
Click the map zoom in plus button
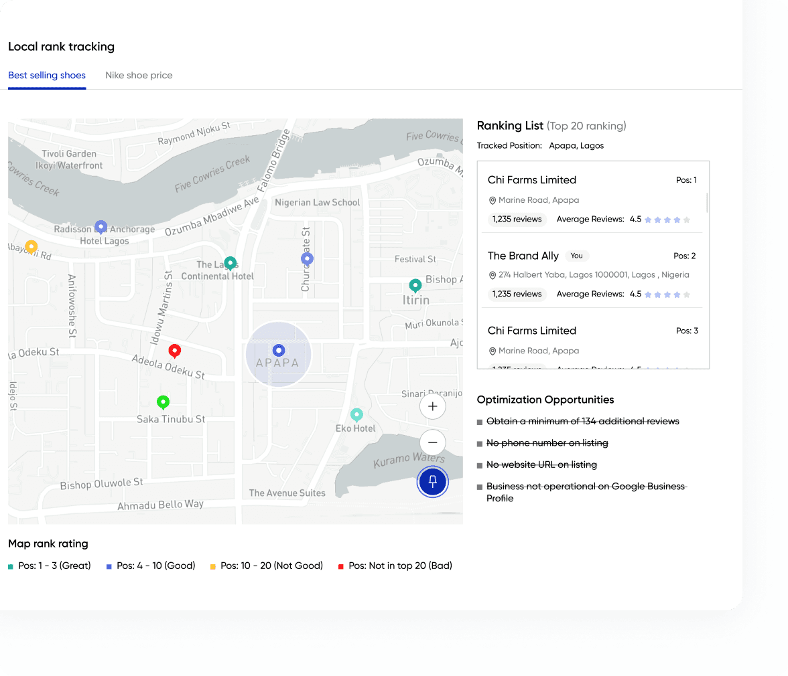[x=432, y=406]
